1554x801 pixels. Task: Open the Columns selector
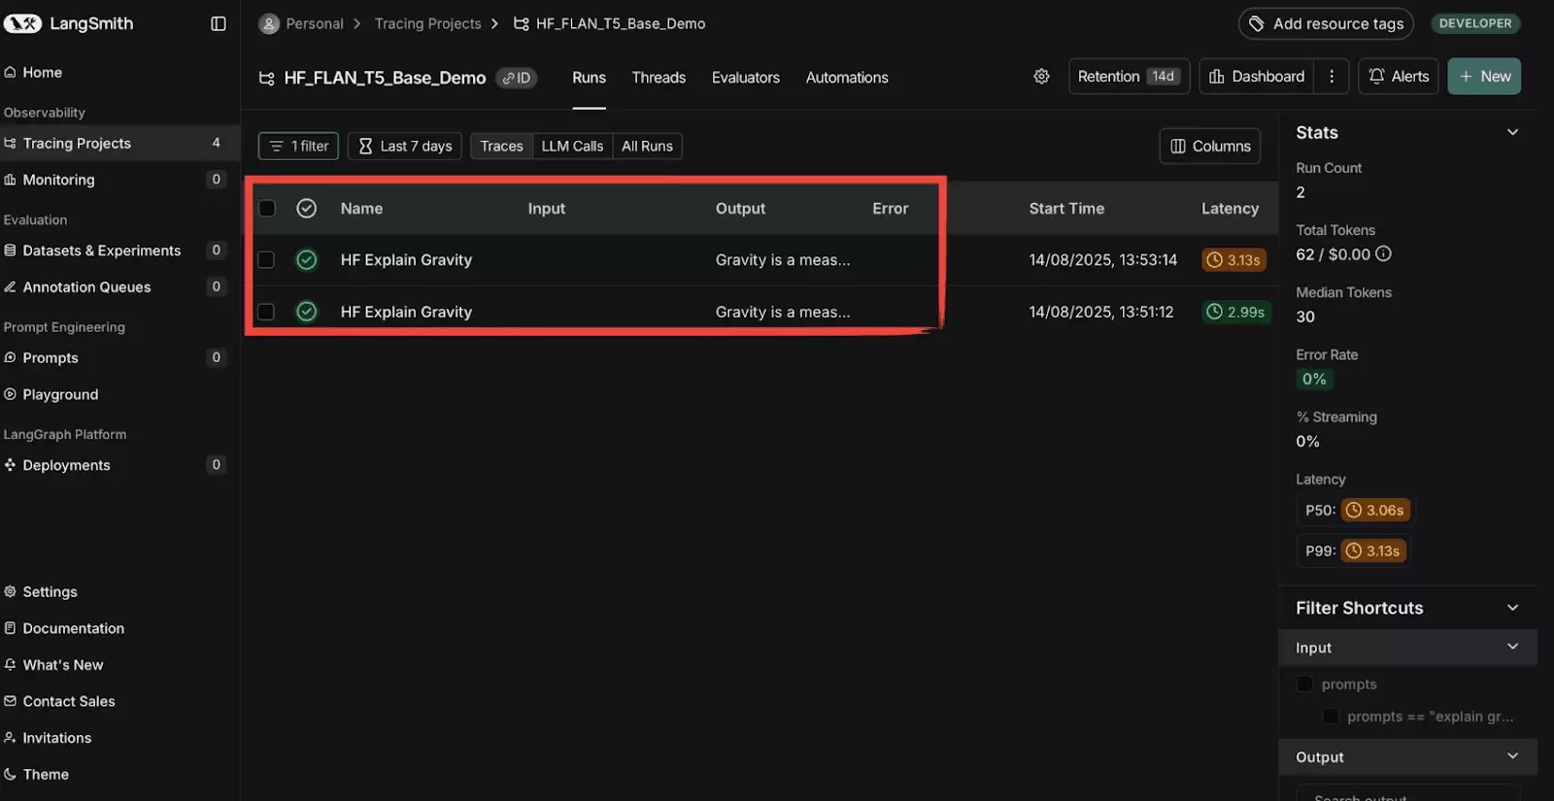(x=1210, y=147)
